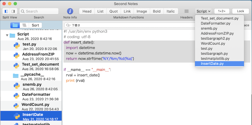Click the Lock button
This screenshot has height=125, width=252.
point(241,11)
